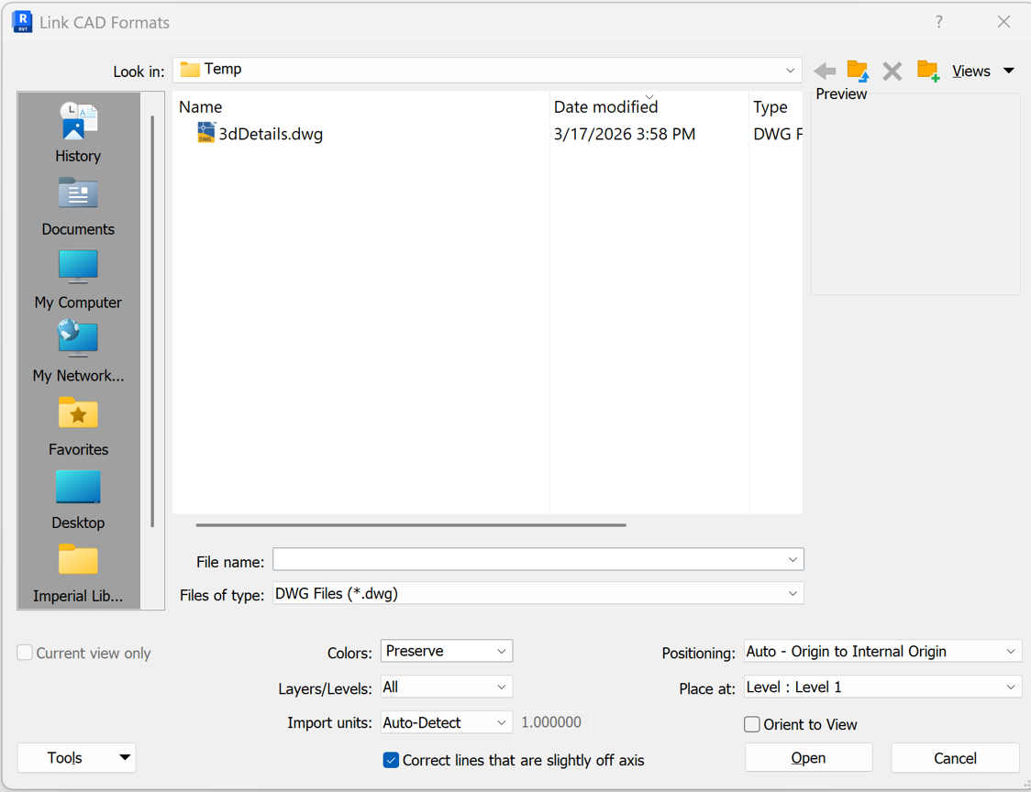This screenshot has height=792, width=1031.
Task: Click the back arrow navigation icon
Action: tap(825, 71)
